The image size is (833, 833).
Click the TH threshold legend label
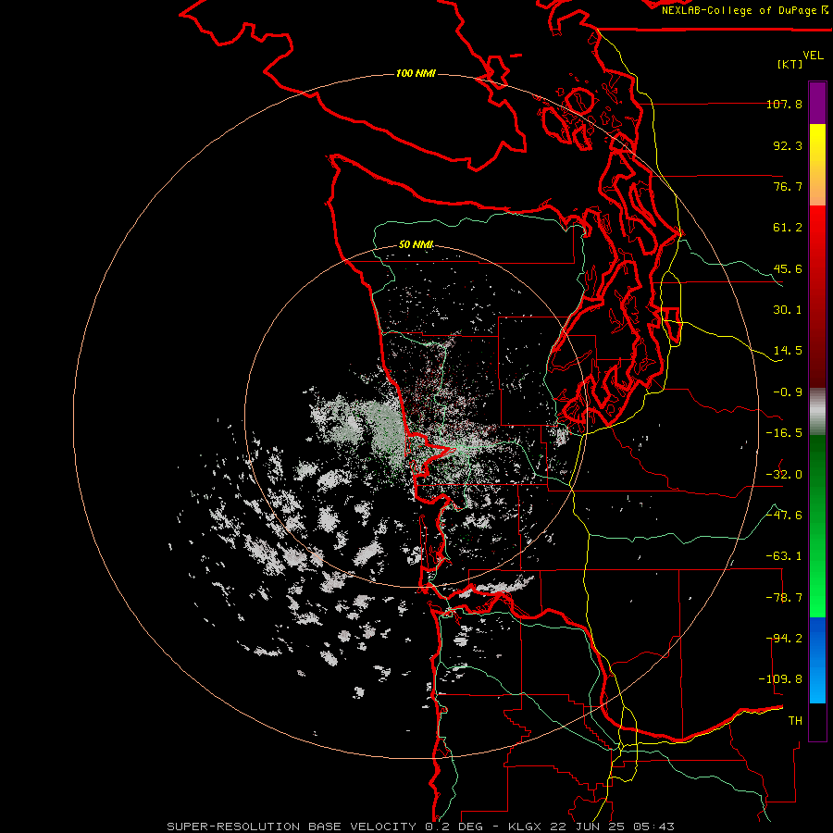coord(795,721)
